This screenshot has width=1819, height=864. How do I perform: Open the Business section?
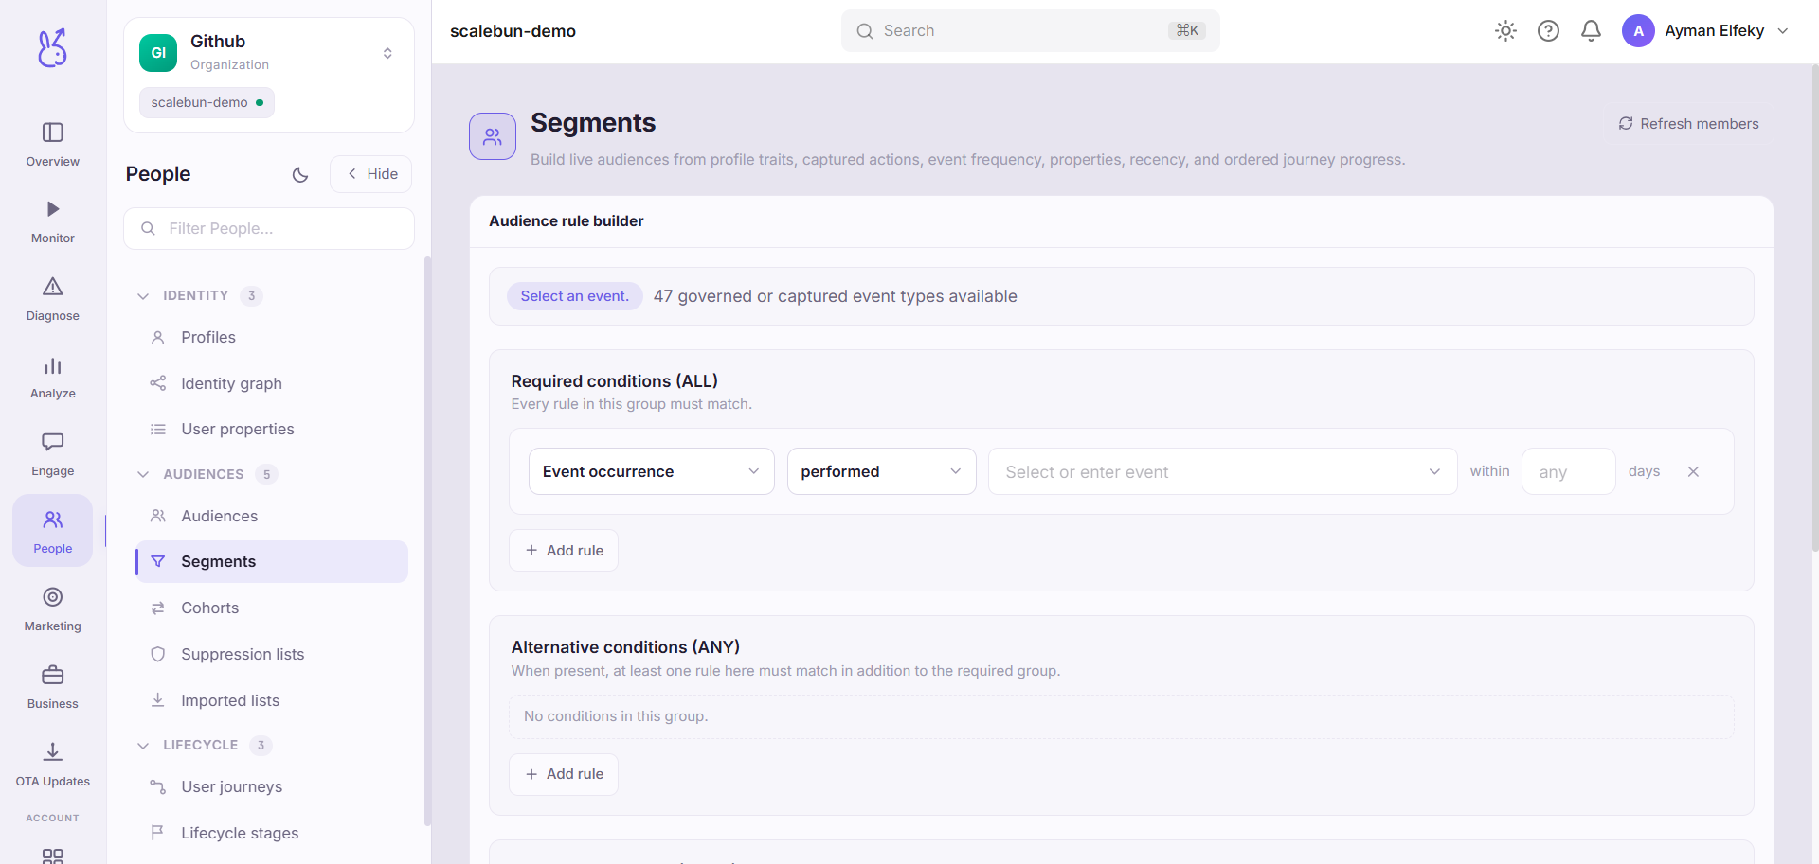[x=52, y=687]
